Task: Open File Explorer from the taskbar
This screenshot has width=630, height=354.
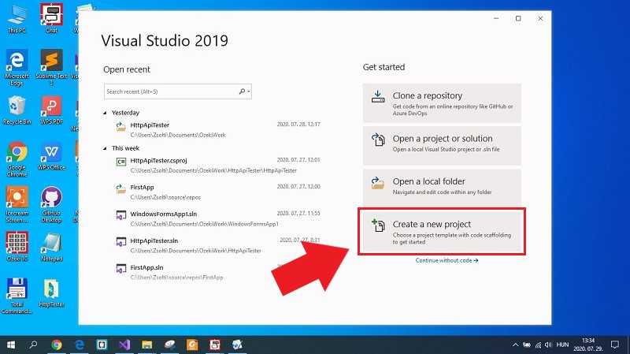Action: tap(146, 345)
